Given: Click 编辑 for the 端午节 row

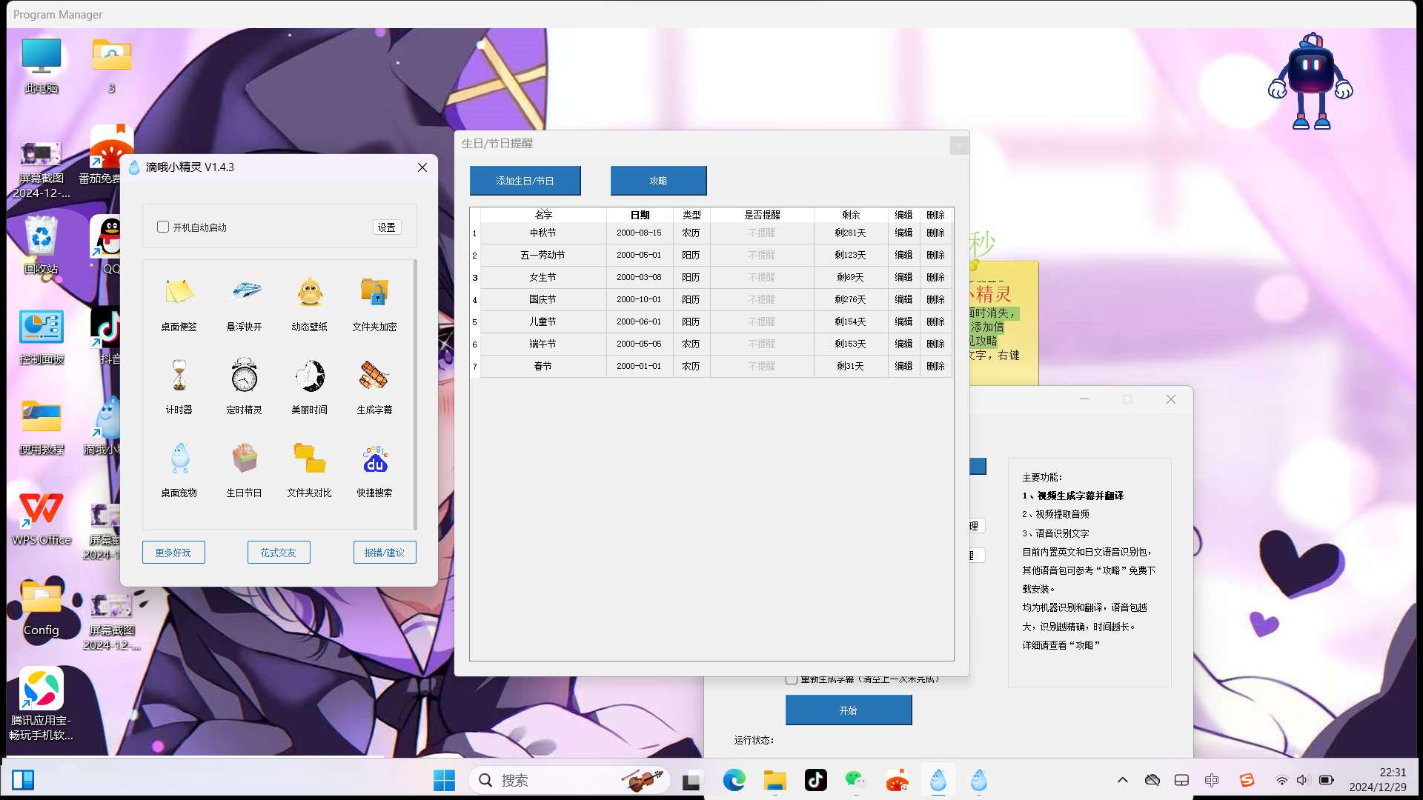Looking at the screenshot, I should click(903, 344).
